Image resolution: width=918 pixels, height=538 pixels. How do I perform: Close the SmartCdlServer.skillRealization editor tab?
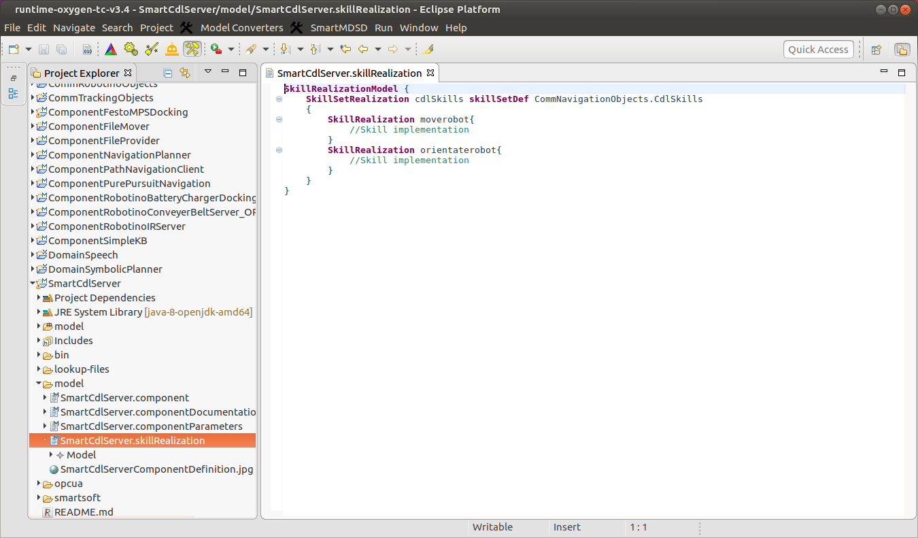430,73
